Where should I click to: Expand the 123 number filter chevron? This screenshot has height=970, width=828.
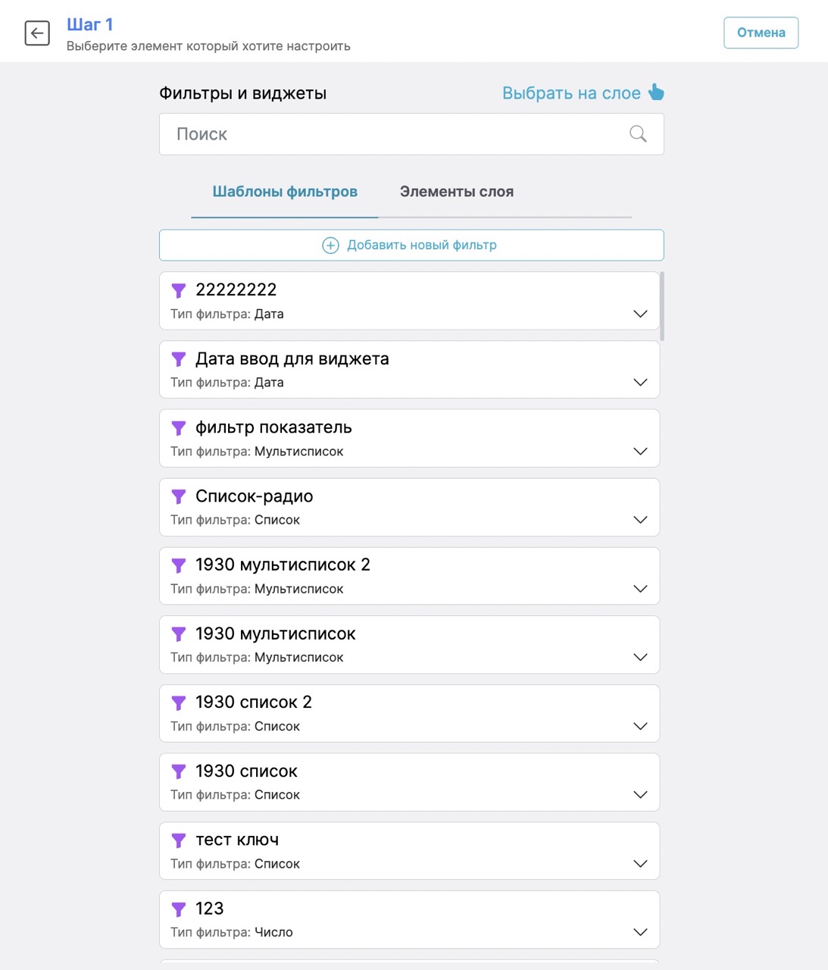(x=640, y=932)
